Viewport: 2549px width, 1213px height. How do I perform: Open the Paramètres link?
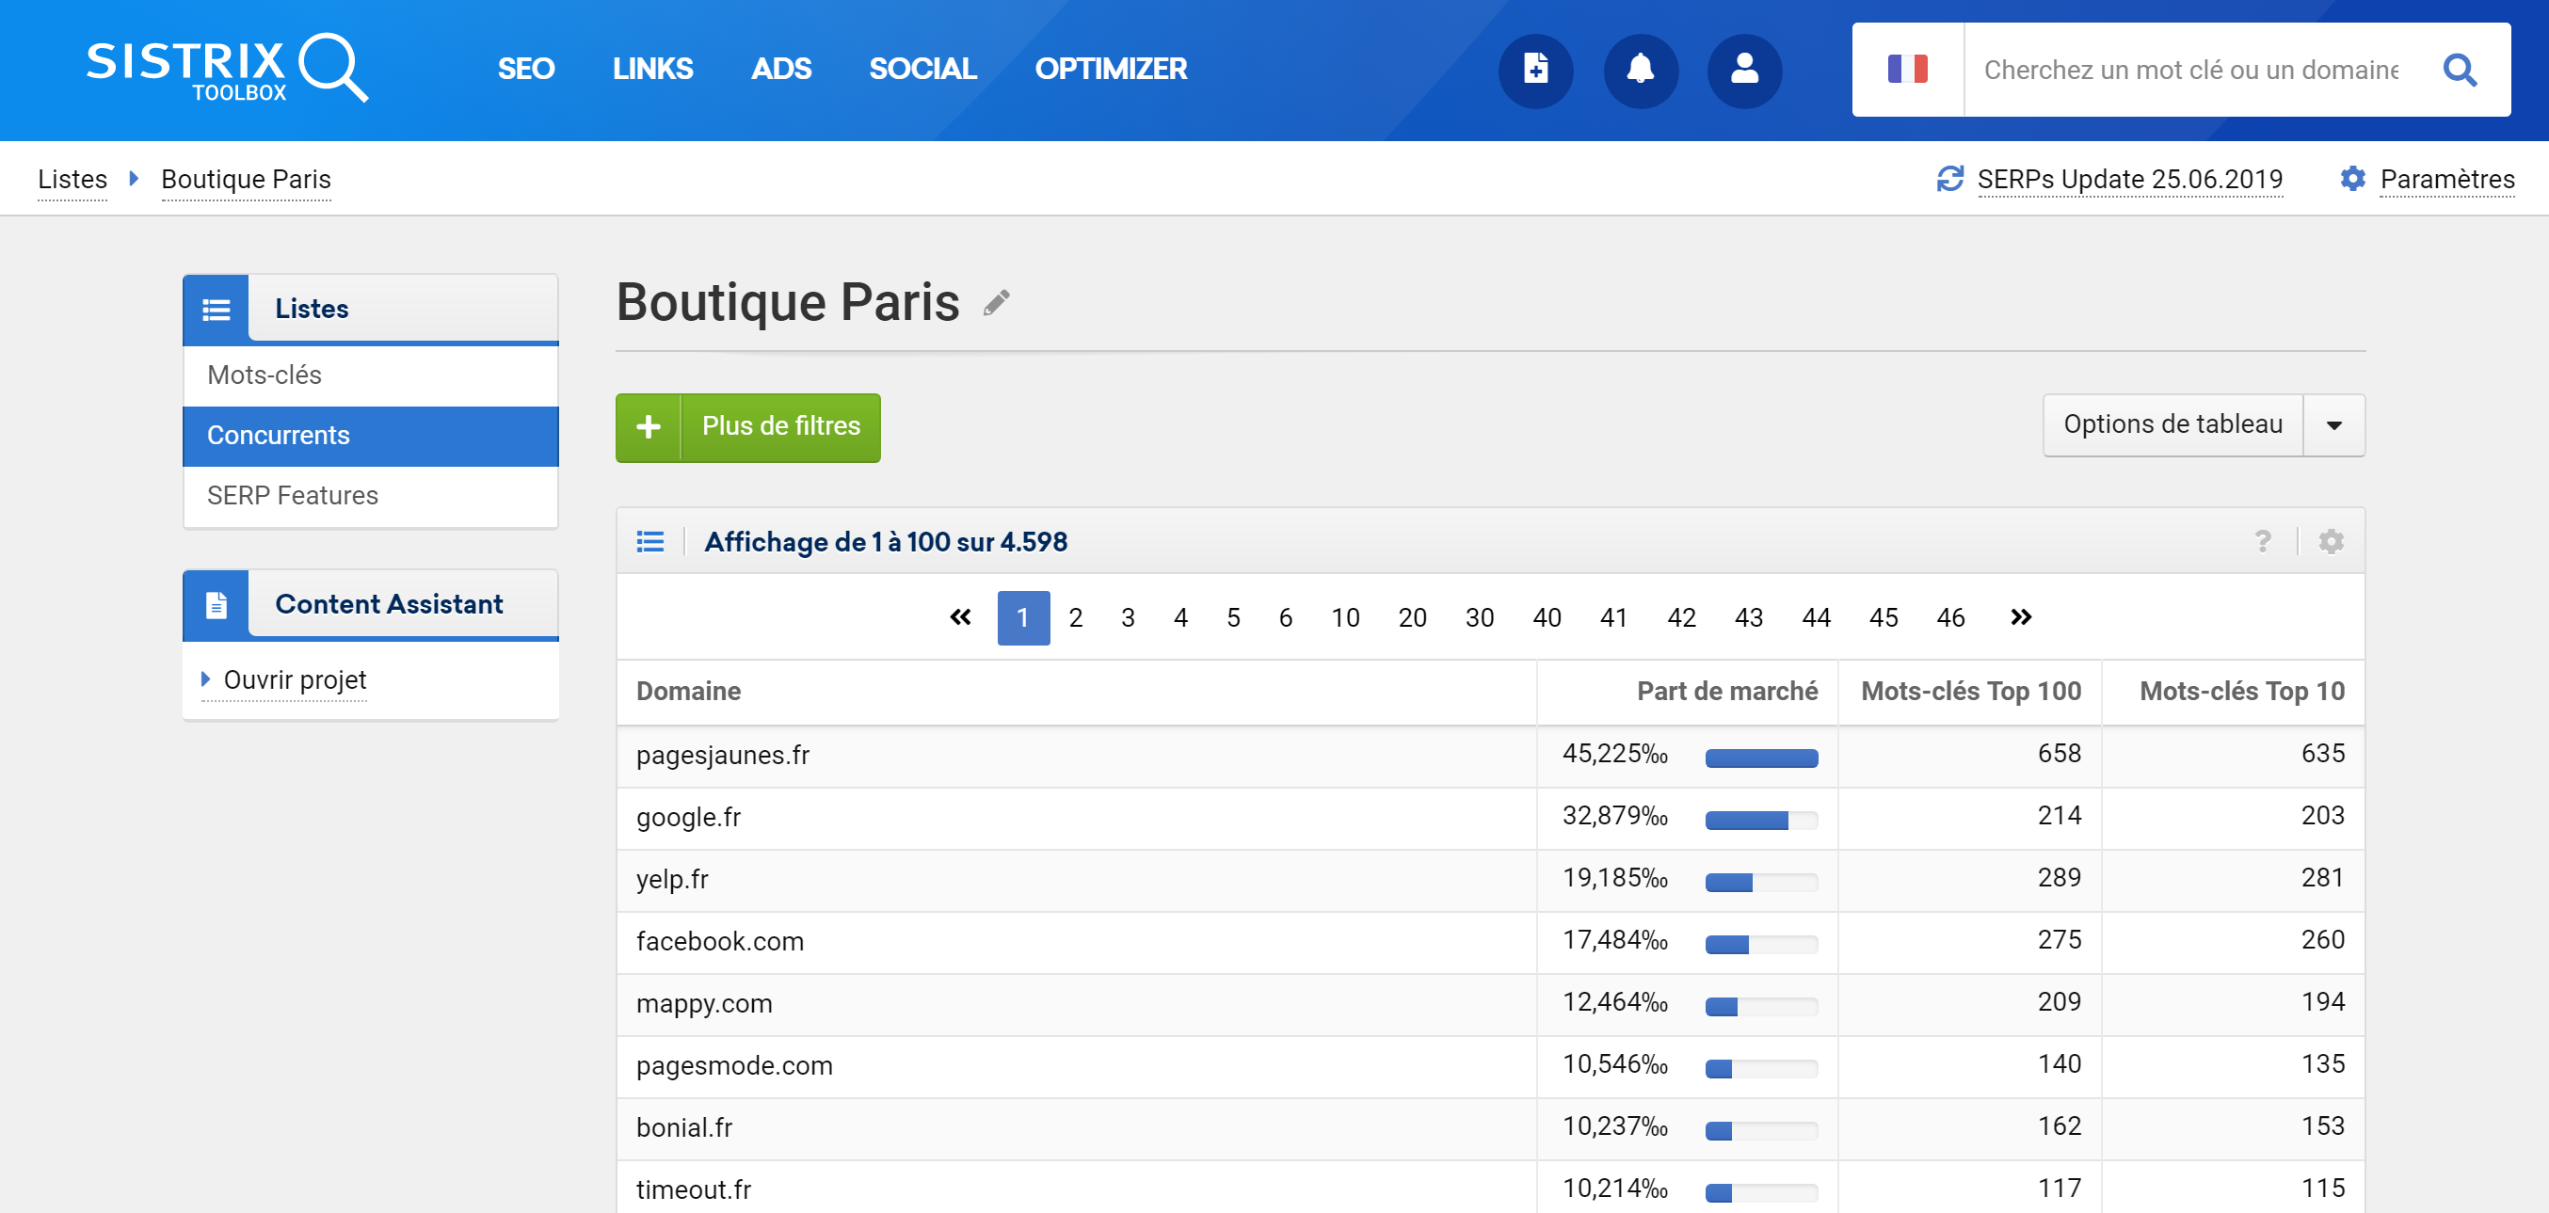(x=2447, y=179)
